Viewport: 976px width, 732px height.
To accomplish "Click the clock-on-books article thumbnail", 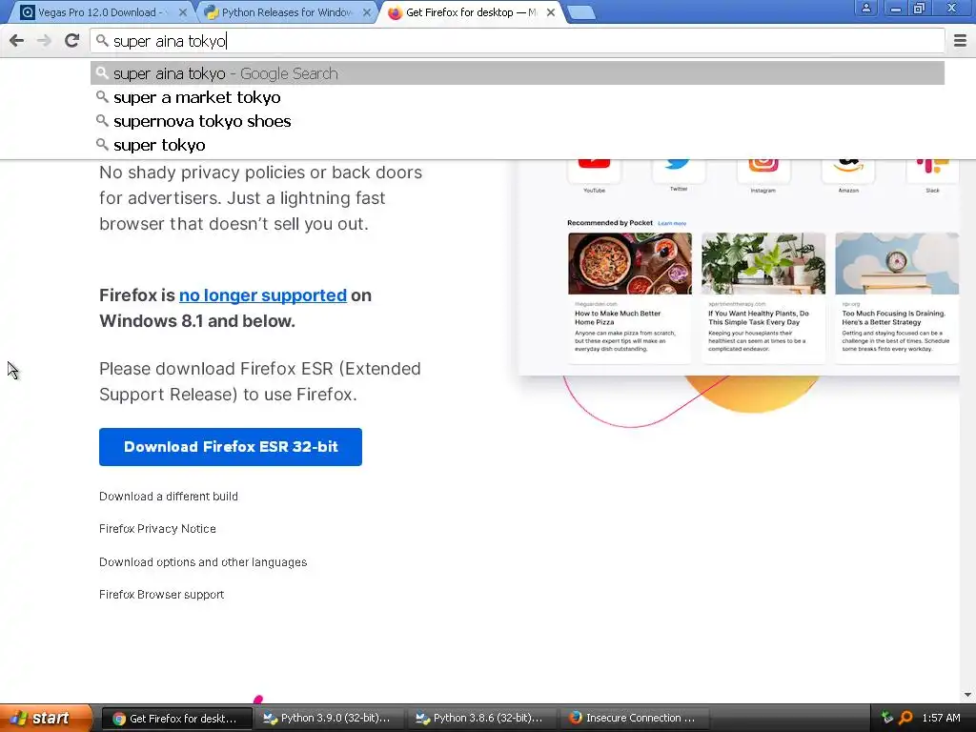I will pos(897,263).
